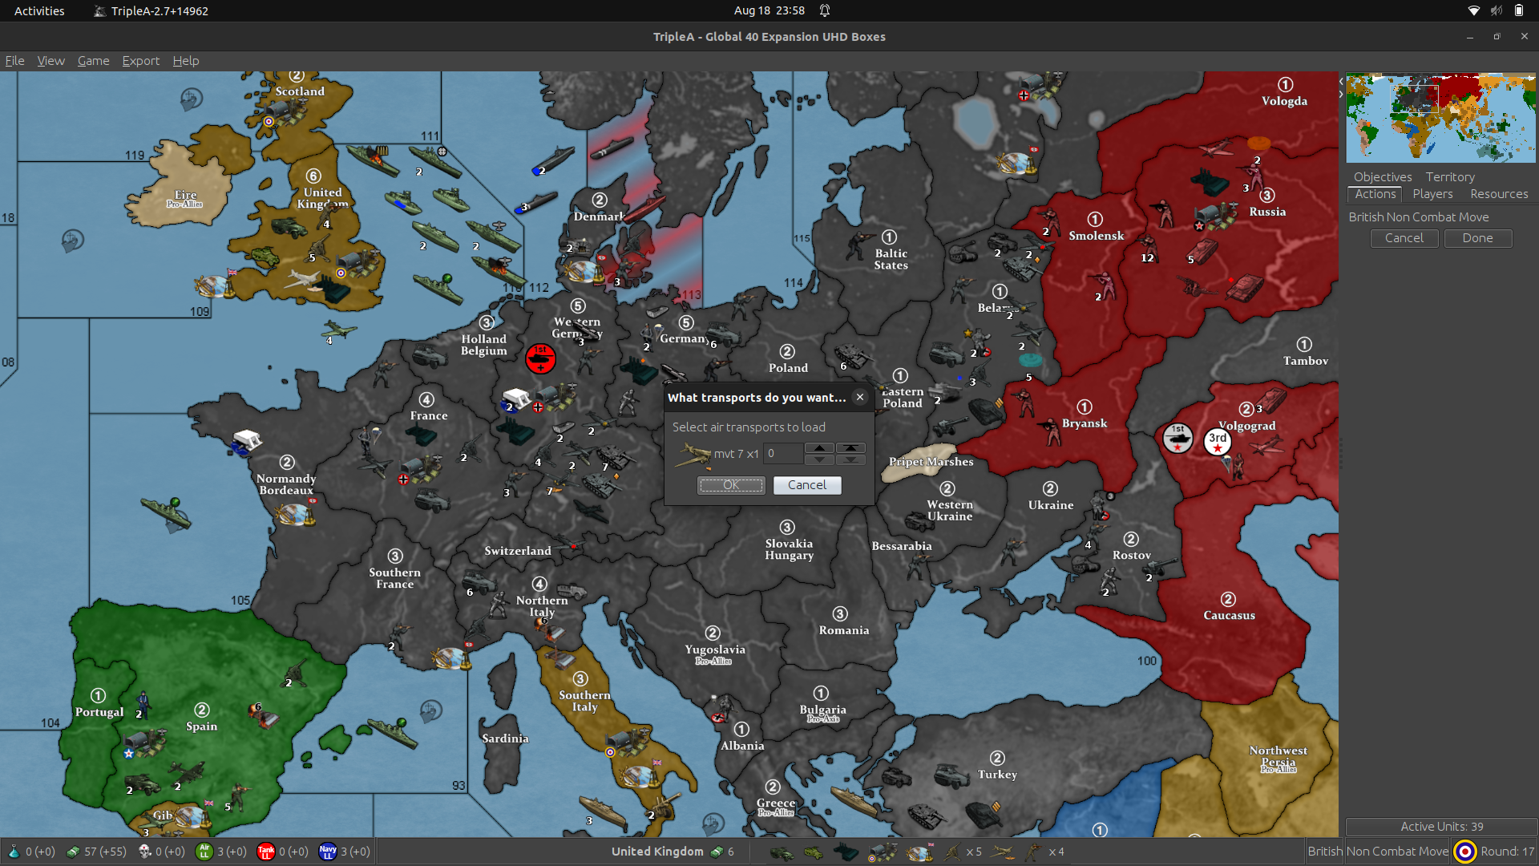Open the Activities overview
Viewport: 1539px width, 866px height.
pyautogui.click(x=39, y=10)
